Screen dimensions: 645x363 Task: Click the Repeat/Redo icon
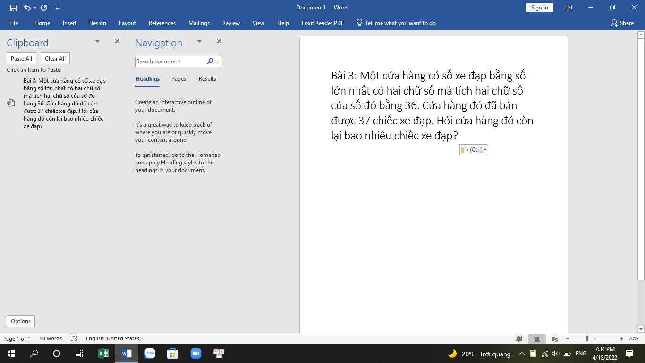click(44, 8)
